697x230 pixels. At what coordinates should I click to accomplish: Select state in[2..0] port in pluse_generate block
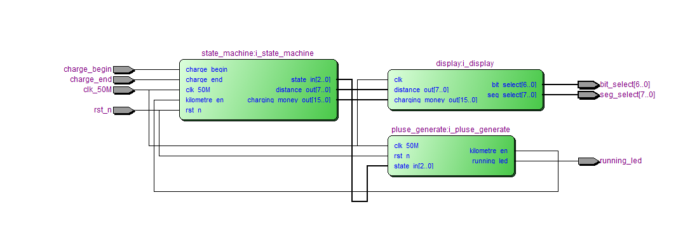pos(414,166)
